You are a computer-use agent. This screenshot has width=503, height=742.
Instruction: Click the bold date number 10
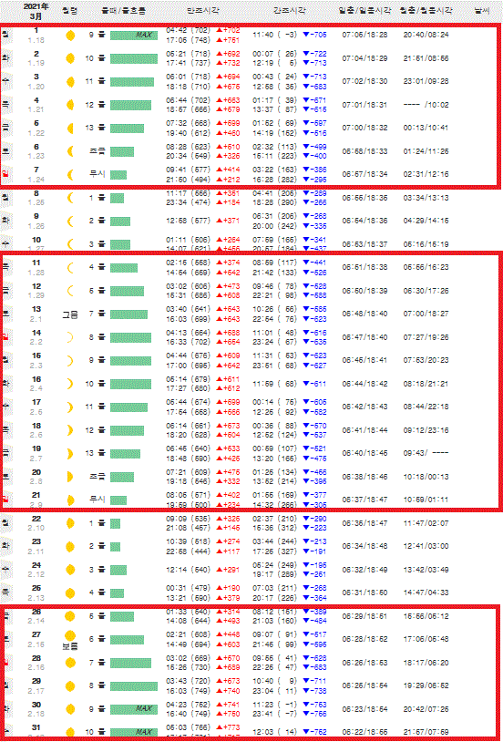tap(36, 240)
